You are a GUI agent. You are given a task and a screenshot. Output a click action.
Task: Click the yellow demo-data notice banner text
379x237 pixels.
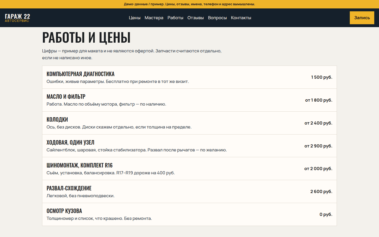coord(189,4)
